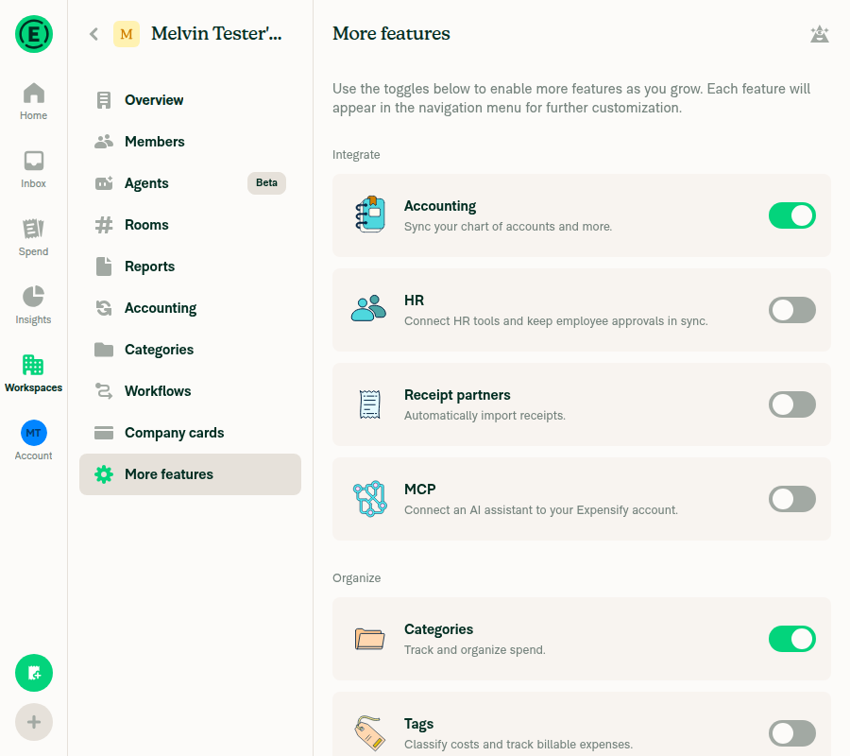Screen dimensions: 850x756
Task: Click the Overview icon in the sidebar
Action: [104, 100]
